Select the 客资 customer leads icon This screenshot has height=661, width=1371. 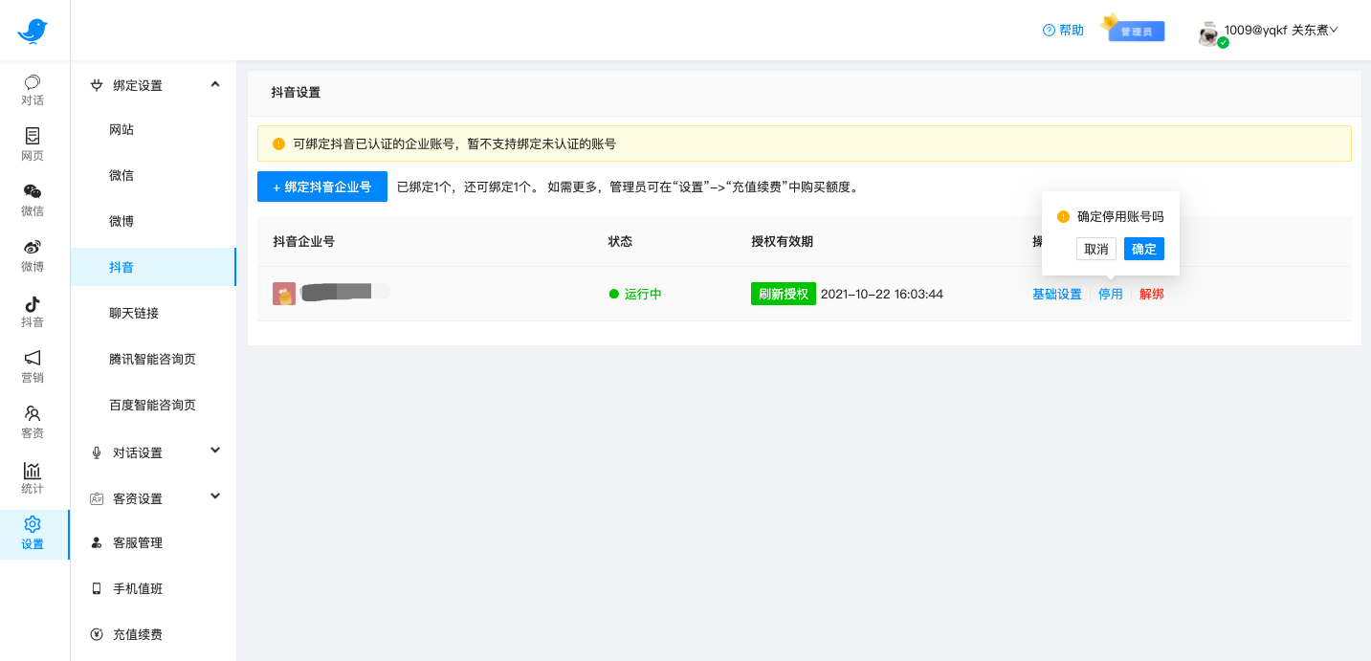(x=33, y=423)
